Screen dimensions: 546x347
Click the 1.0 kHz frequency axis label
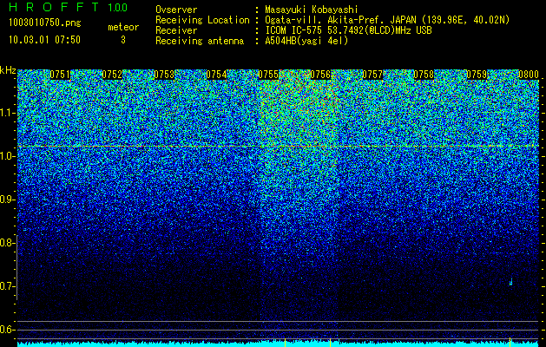click(x=6, y=156)
